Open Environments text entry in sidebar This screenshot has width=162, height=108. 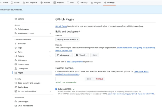point(24,64)
